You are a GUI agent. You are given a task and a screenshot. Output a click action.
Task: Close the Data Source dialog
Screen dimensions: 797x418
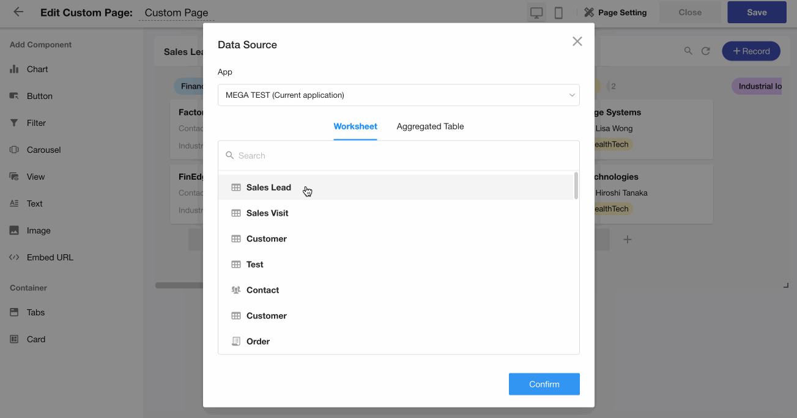tap(577, 42)
